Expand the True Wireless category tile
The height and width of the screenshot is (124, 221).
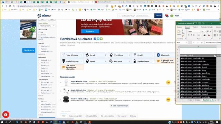(72, 55)
